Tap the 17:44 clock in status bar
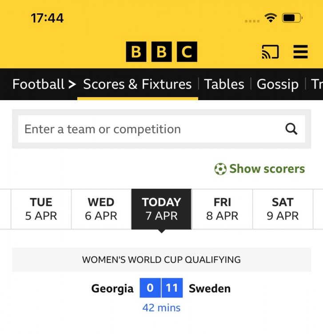323x334 pixels. (x=47, y=18)
